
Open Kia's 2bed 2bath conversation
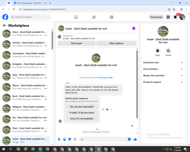25,119
